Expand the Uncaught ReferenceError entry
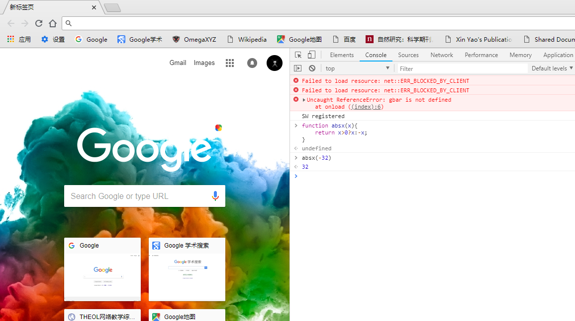The image size is (575, 321). pos(304,100)
